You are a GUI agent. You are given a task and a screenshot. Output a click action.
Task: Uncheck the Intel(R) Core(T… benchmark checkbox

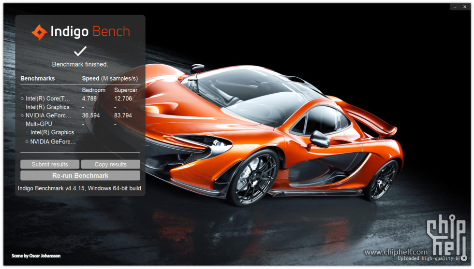click(x=22, y=99)
